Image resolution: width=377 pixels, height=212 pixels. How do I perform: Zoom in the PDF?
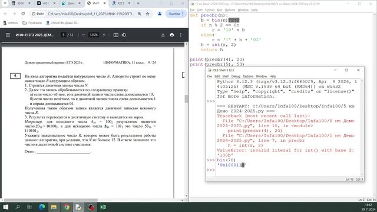[x=104, y=35]
